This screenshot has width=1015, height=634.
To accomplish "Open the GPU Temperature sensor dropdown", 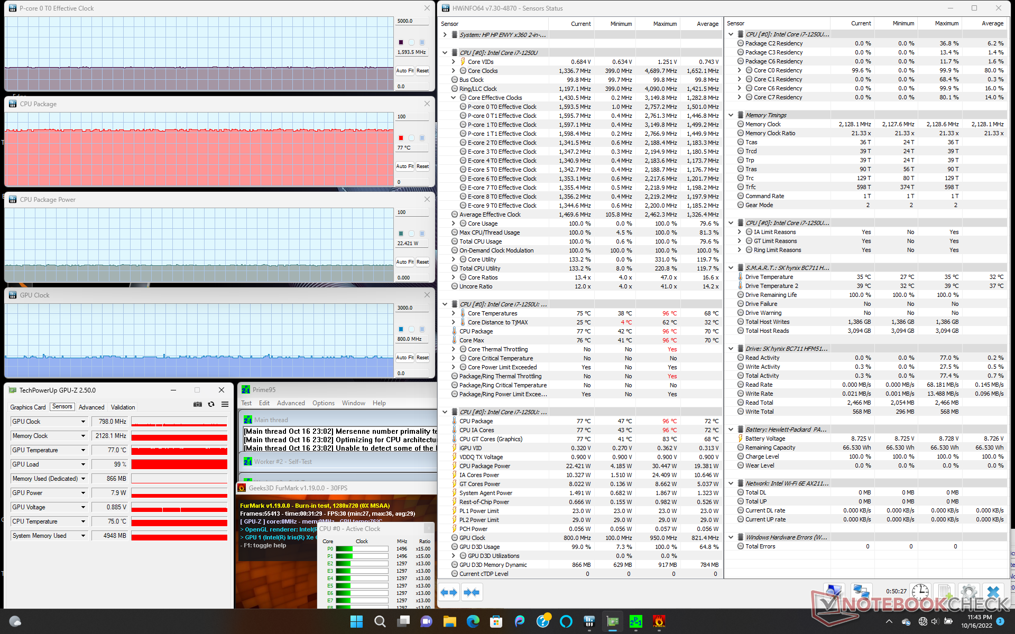I will coord(83,450).
